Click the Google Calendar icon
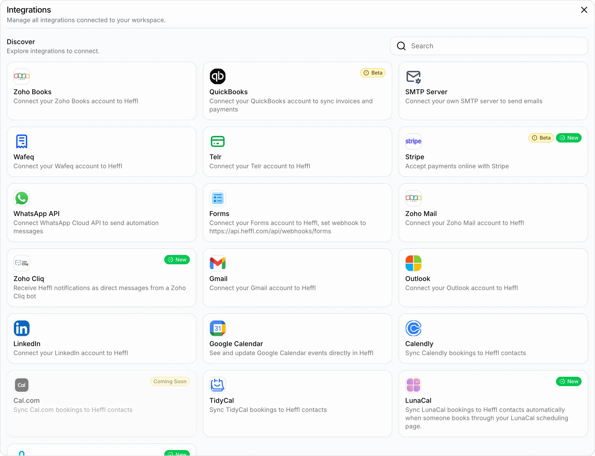Viewport: 595px width, 456px height. (x=217, y=328)
